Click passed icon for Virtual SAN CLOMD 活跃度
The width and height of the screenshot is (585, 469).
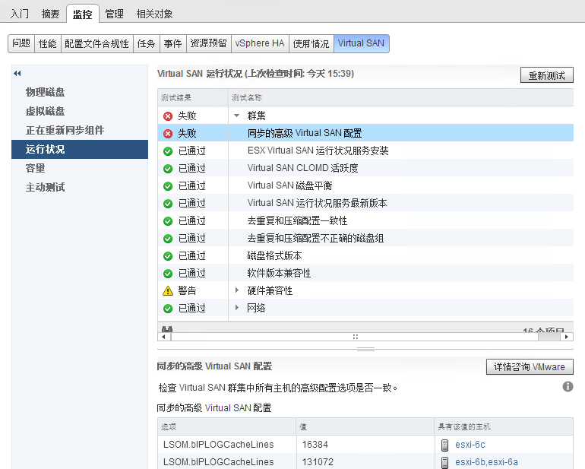168,169
